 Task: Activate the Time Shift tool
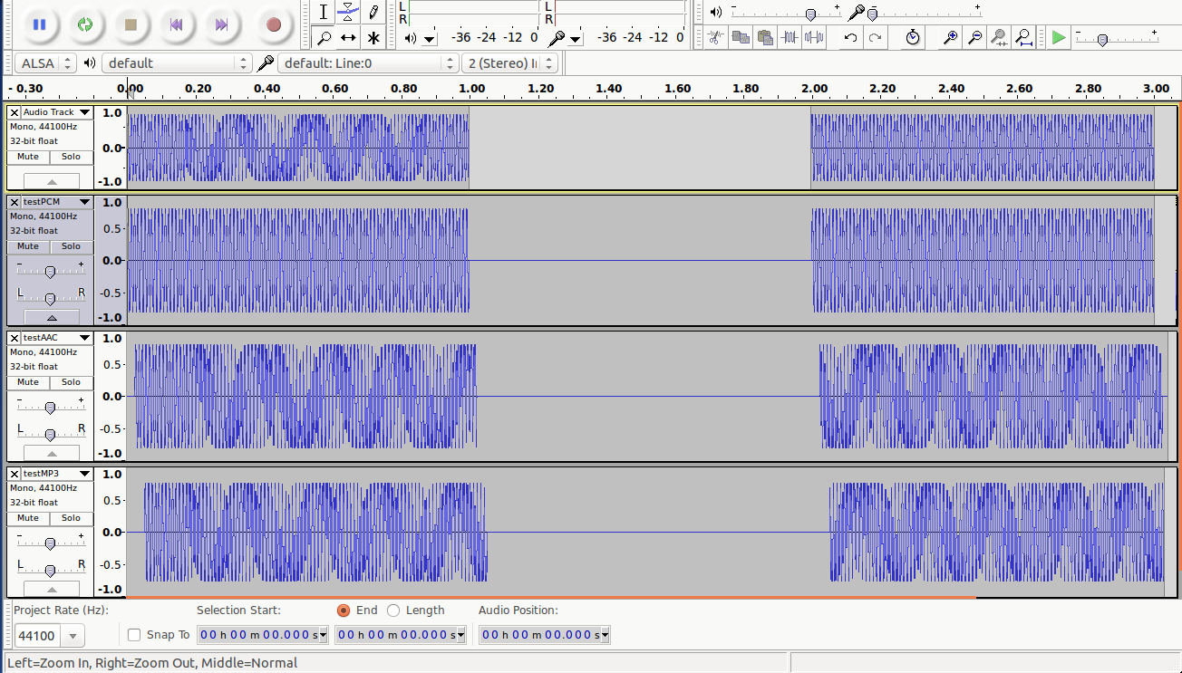point(348,38)
